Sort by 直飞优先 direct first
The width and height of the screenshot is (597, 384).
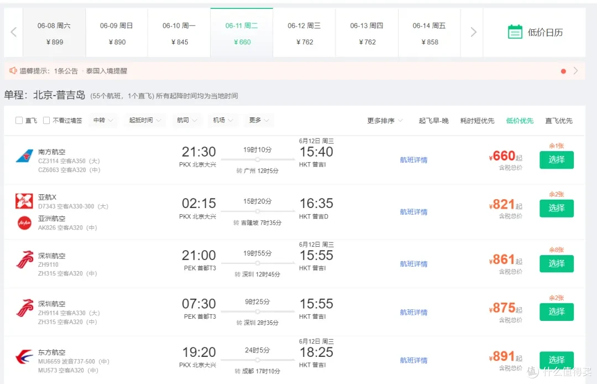tap(558, 121)
